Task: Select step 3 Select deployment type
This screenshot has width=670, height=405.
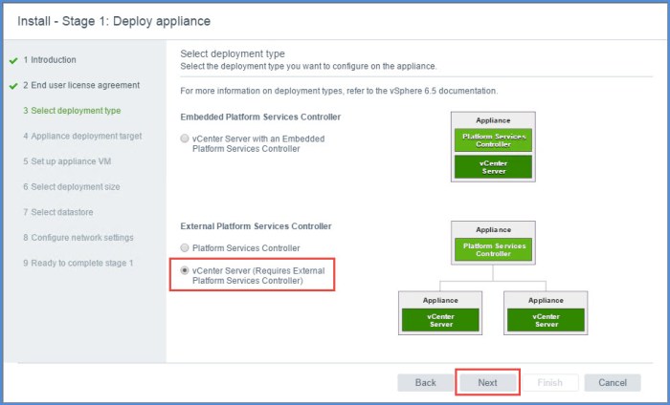Action: [x=72, y=111]
